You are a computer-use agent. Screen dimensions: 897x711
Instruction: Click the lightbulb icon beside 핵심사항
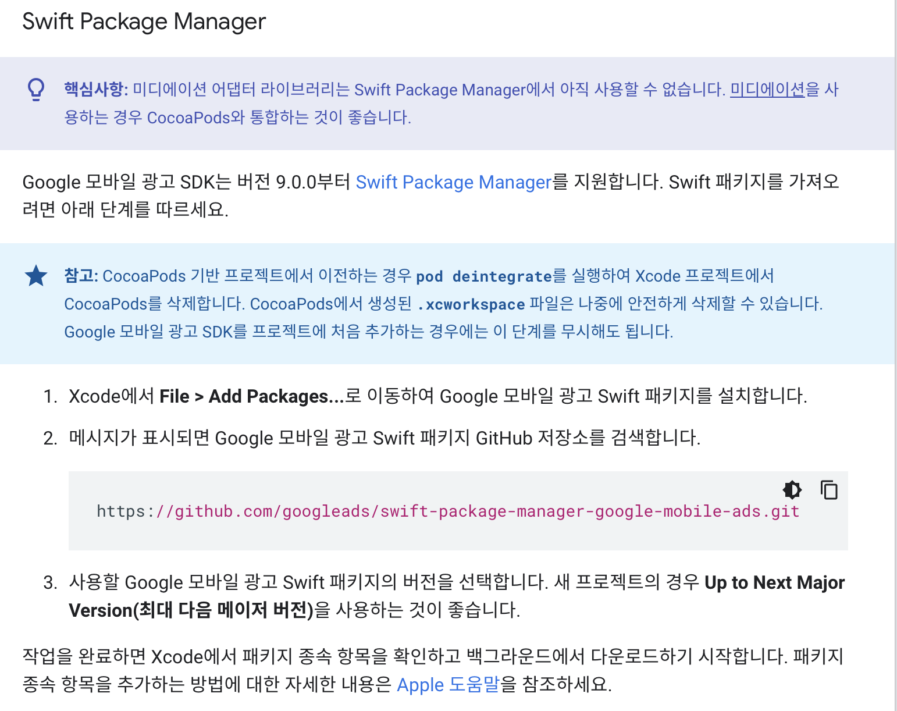(36, 89)
